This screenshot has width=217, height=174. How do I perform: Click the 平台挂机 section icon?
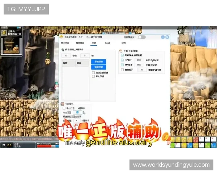point(63,104)
